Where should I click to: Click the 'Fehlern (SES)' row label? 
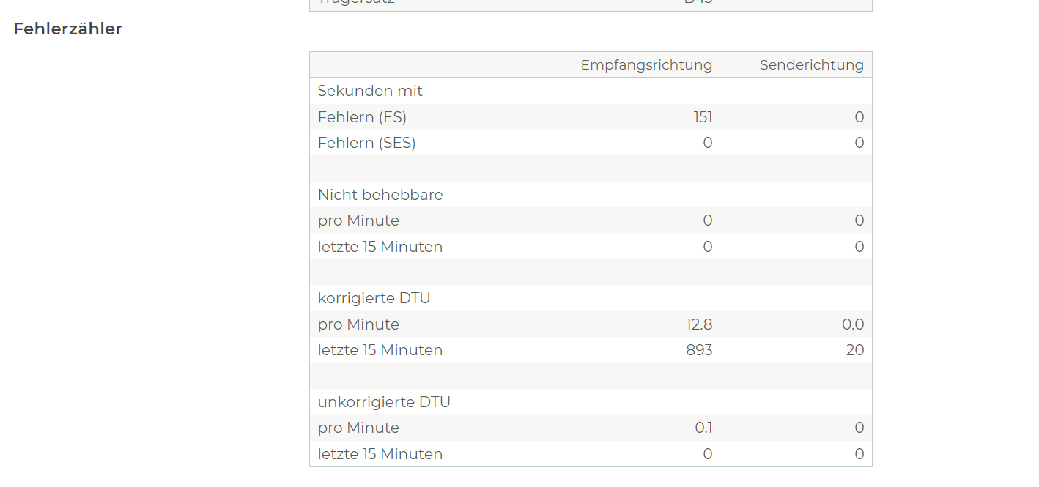tap(366, 144)
